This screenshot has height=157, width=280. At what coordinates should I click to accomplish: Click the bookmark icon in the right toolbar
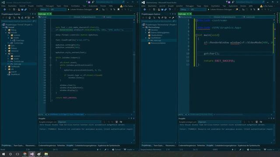tap(259, 10)
